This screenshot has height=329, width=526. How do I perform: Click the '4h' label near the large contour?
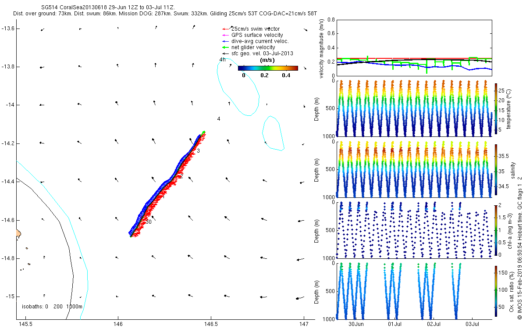(x=222, y=60)
